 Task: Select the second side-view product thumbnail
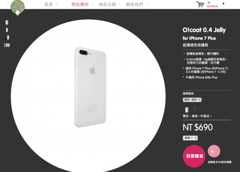[x=7, y=30]
